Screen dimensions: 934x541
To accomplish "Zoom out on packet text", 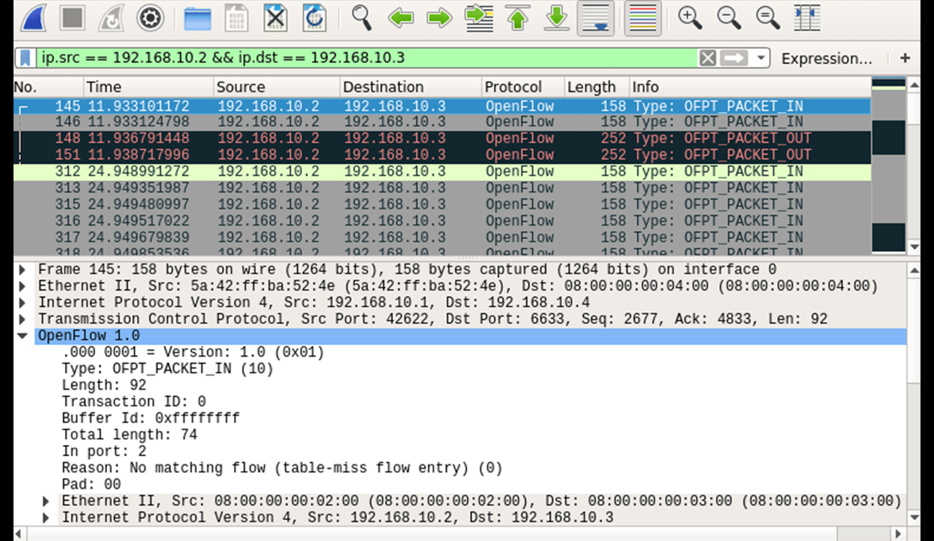I will [x=729, y=18].
